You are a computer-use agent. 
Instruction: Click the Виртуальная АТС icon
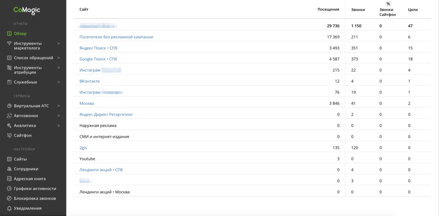10,106
